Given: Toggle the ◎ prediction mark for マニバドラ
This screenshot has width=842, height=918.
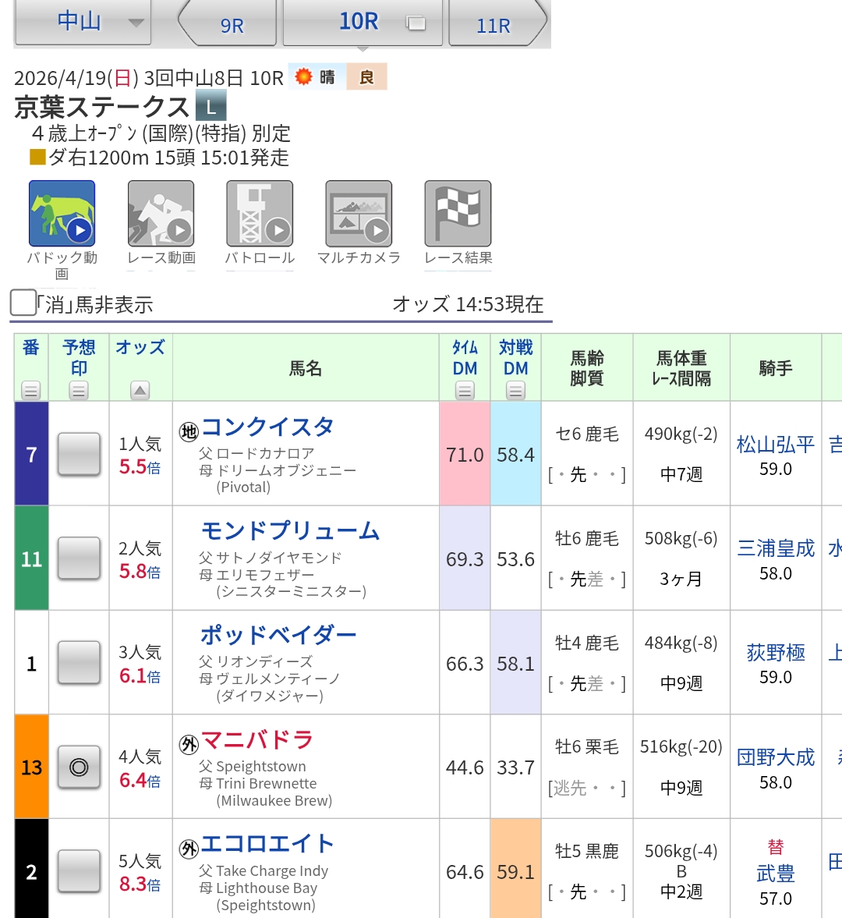Looking at the screenshot, I should pos(79,767).
